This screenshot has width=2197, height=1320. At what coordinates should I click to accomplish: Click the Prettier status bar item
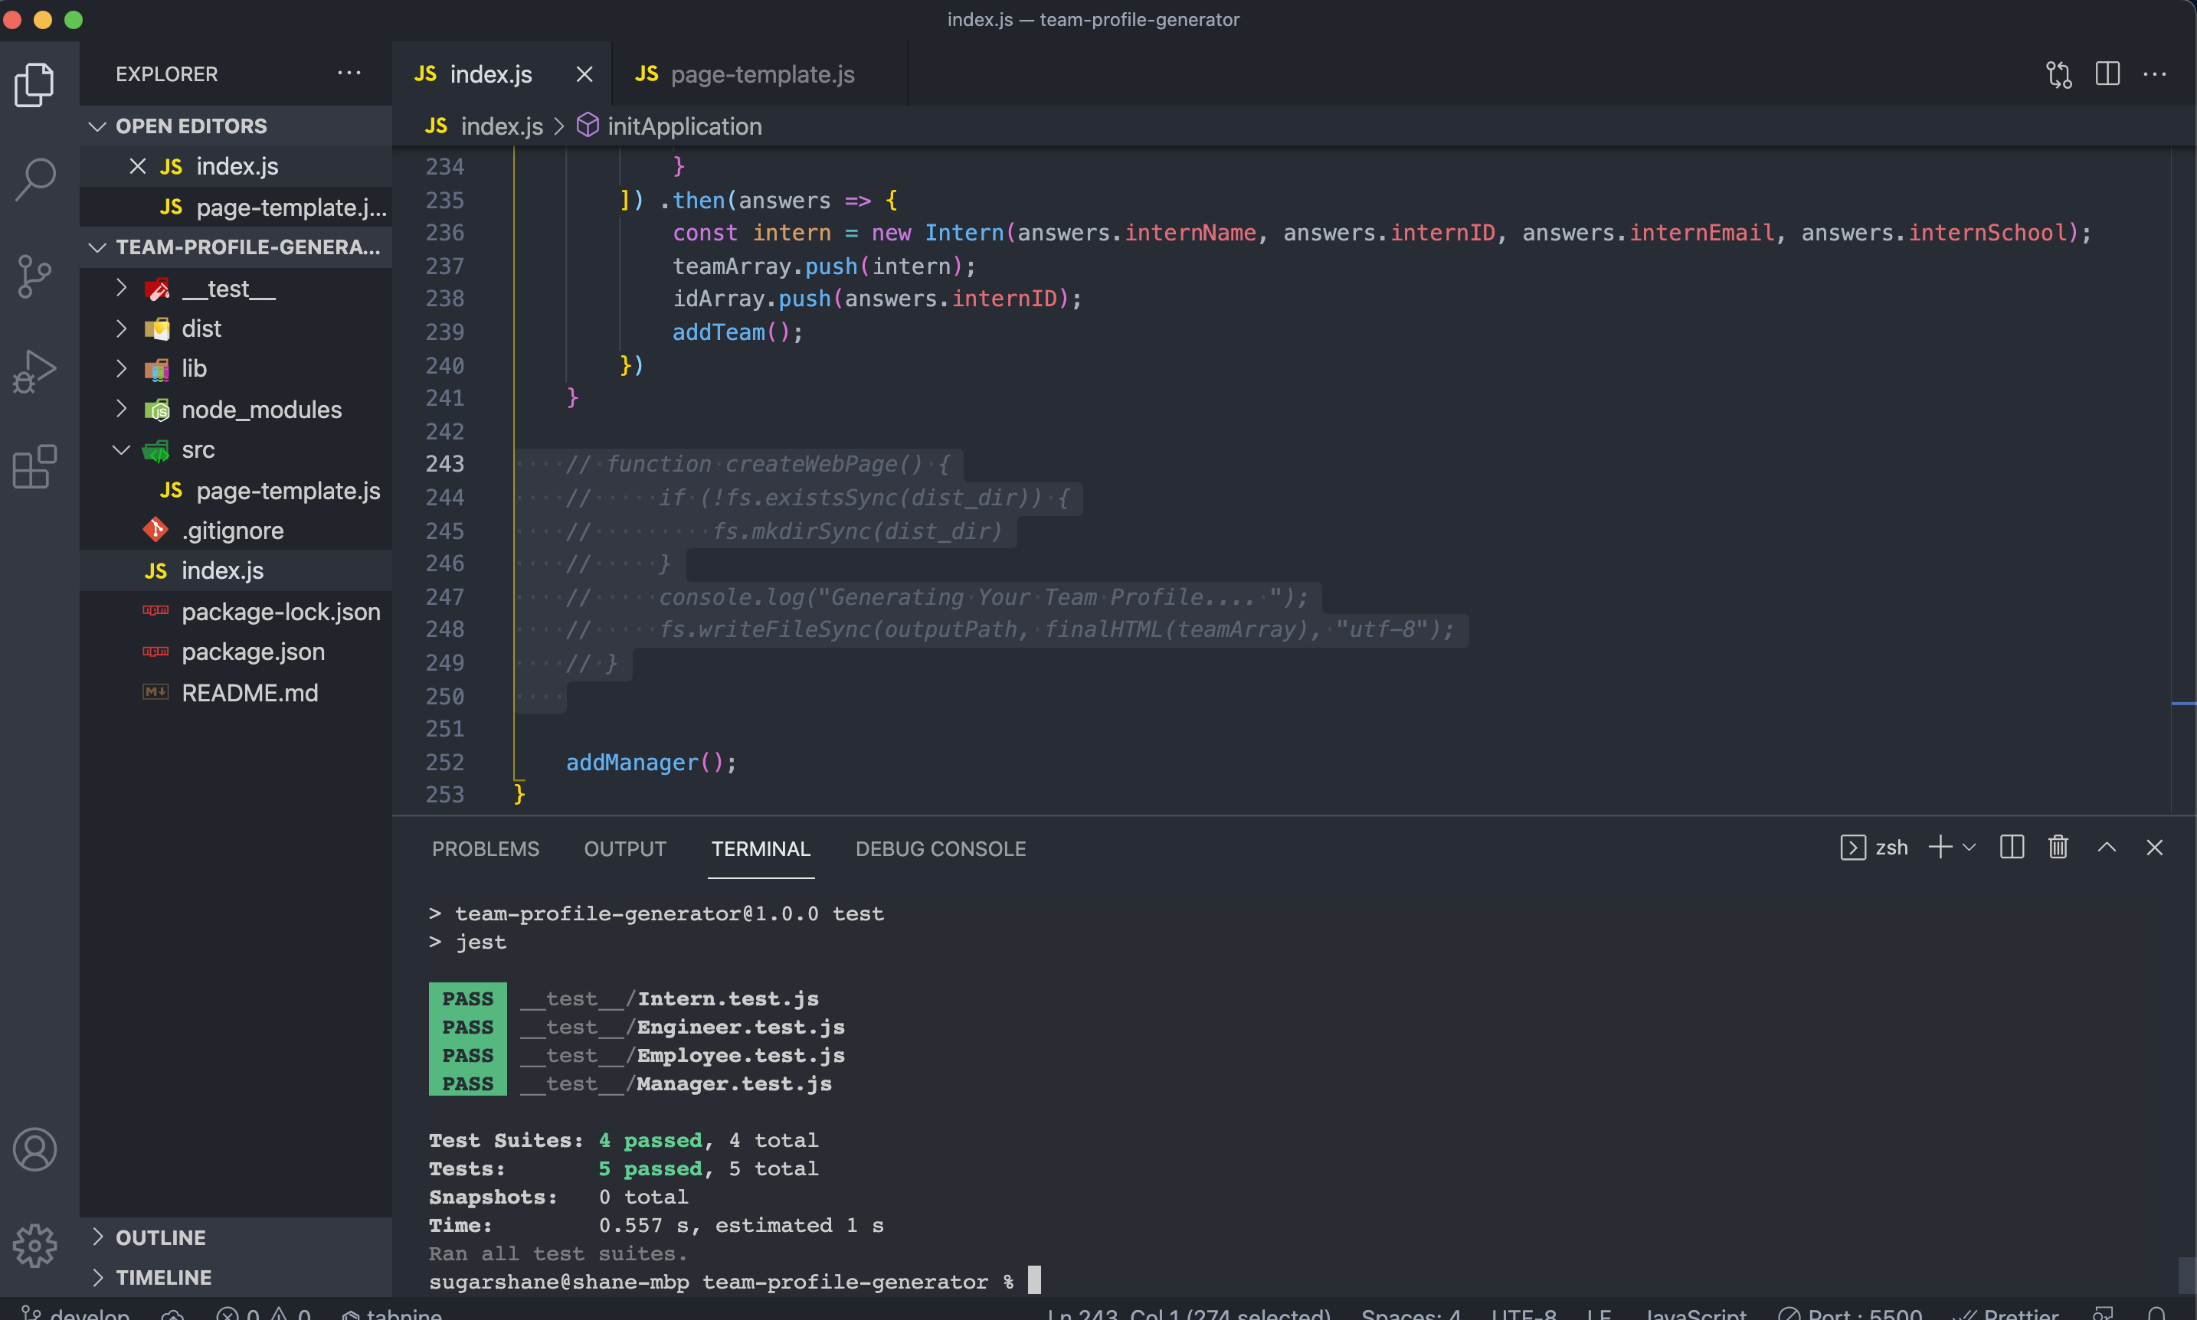point(2005,1313)
